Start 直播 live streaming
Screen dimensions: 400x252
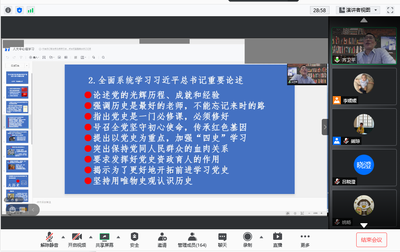[277, 239]
